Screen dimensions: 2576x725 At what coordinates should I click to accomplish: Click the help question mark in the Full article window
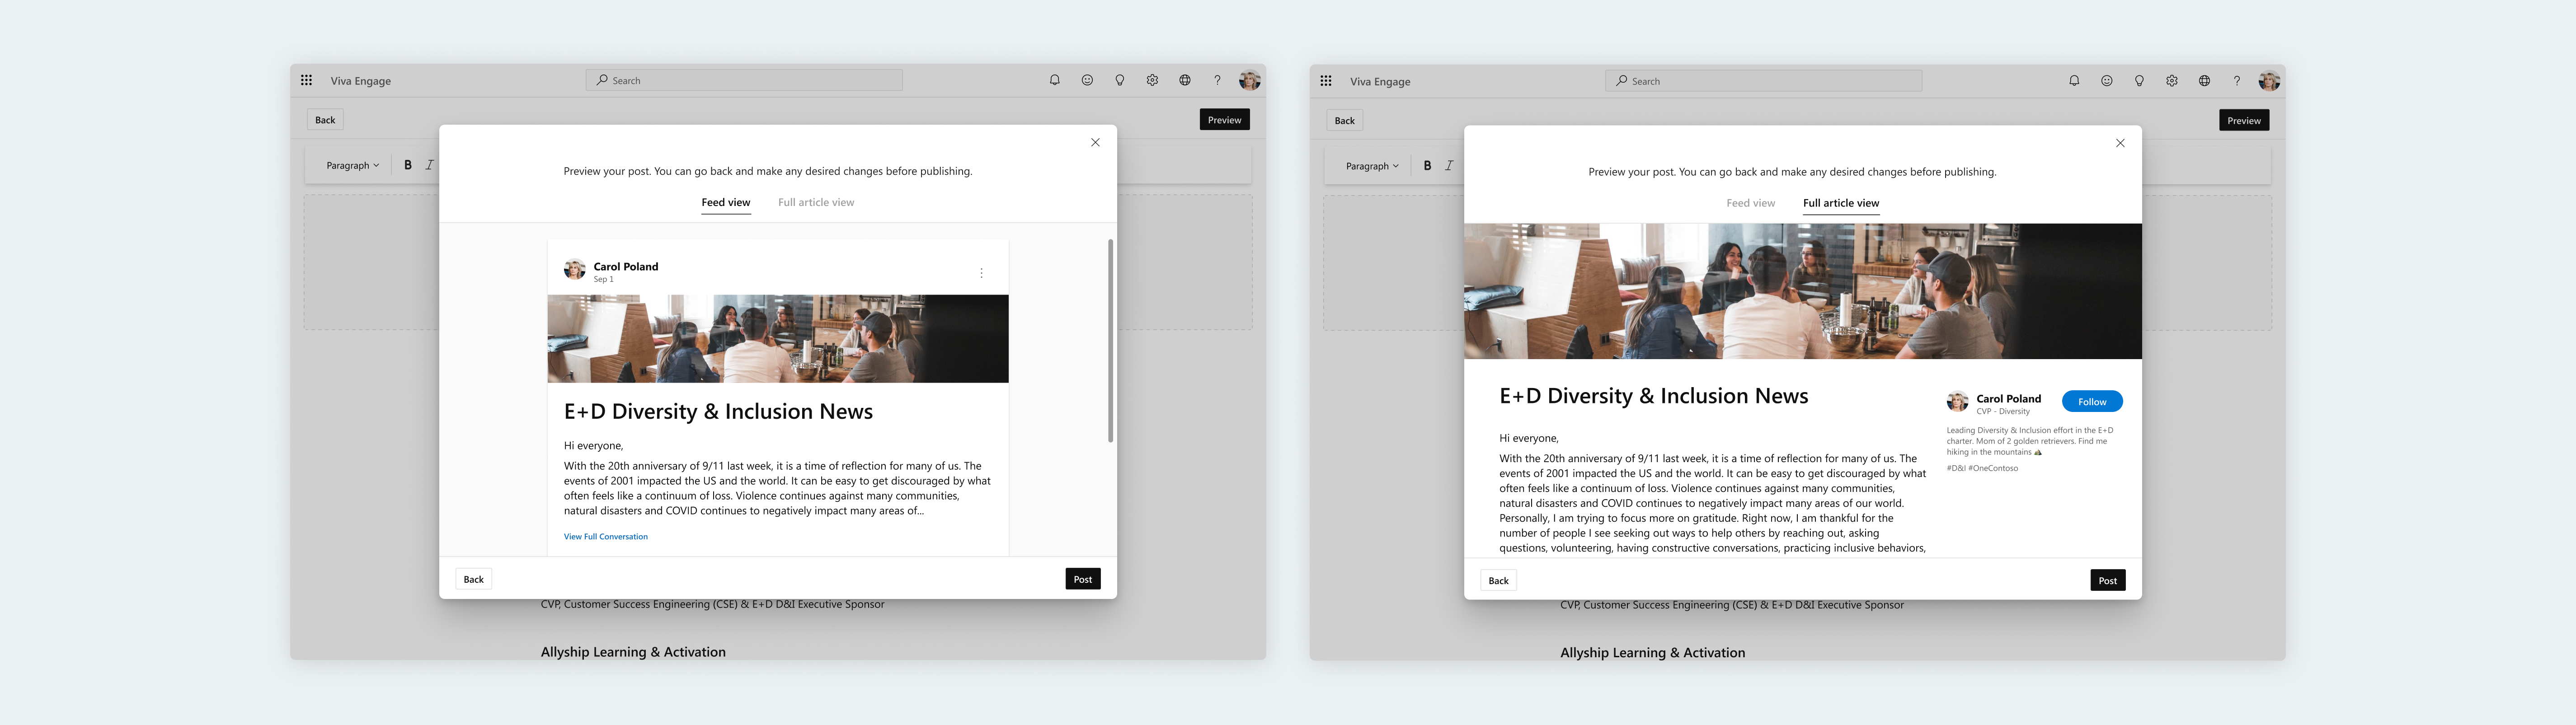tap(2236, 81)
